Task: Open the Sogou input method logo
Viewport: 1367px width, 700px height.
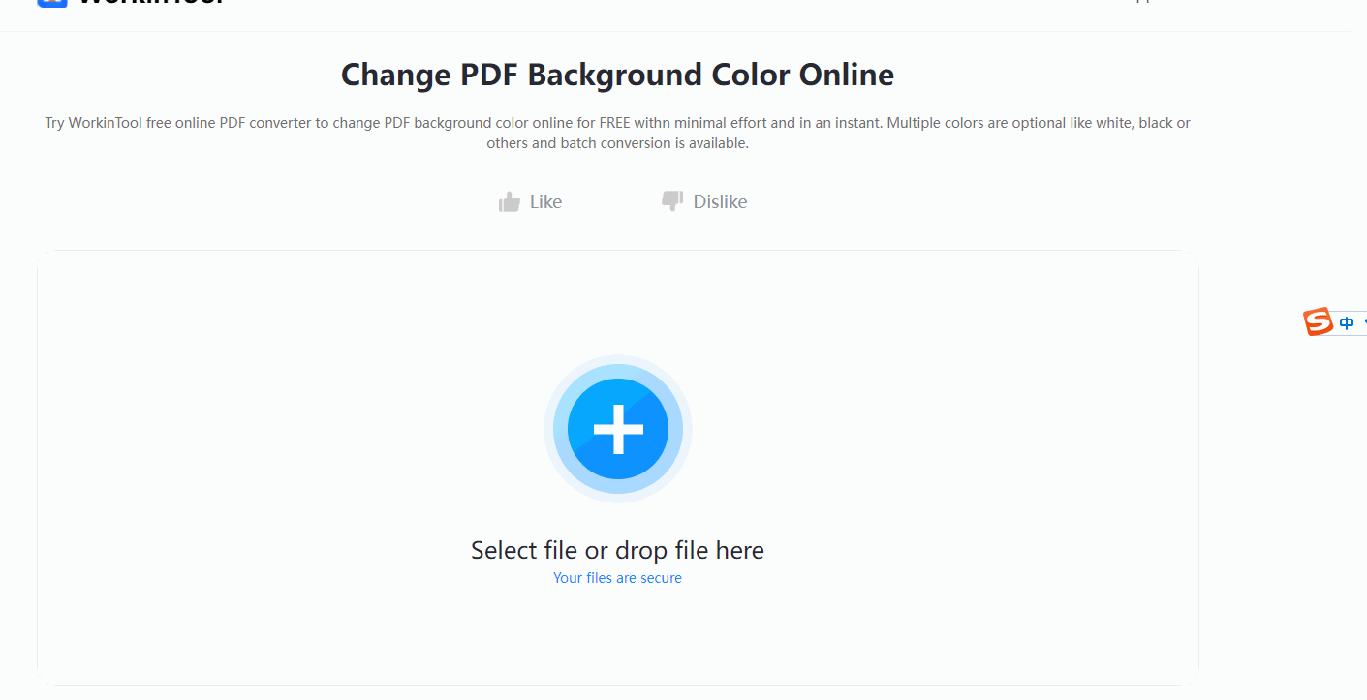Action: pos(1318,321)
